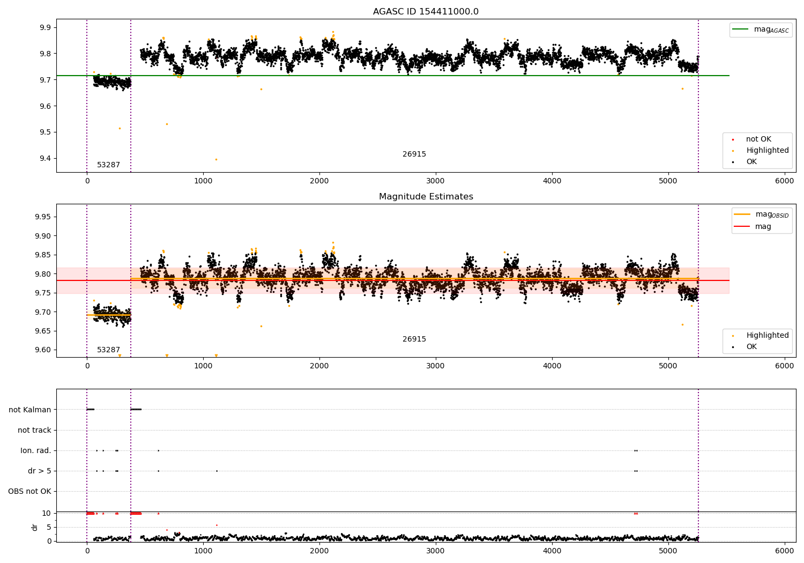Click the 4000 x-axis tick of bottom plot
The width and height of the screenshot is (804, 563).
pos(552,551)
